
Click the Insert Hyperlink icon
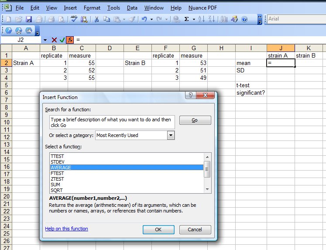point(176,19)
